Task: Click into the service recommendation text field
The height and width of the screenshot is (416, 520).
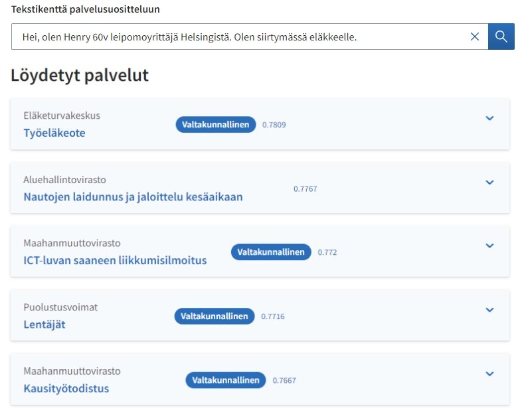Action: click(239, 37)
